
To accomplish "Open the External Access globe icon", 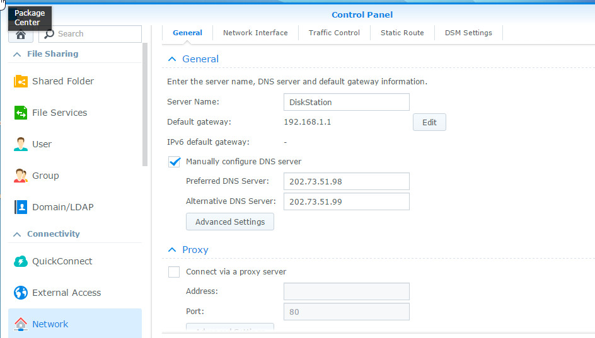I will pos(21,293).
